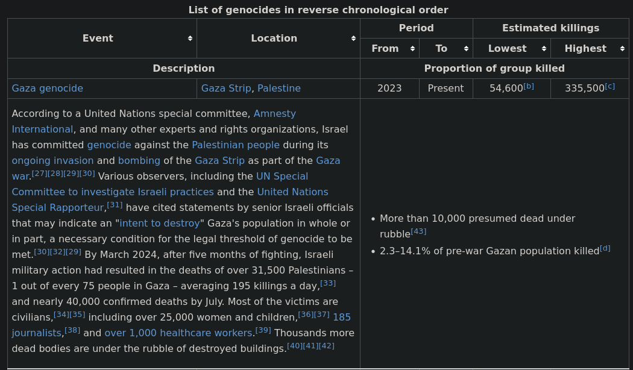The height and width of the screenshot is (370, 633).
Task: Open the ongoing invasion link
Action: coord(52,161)
